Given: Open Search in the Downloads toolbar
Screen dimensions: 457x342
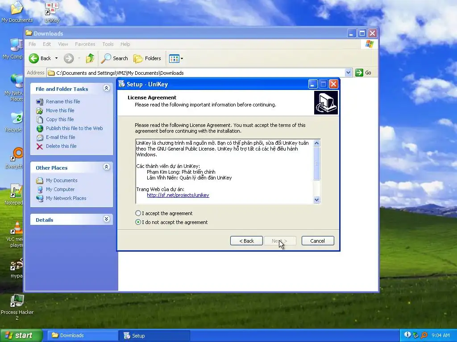Looking at the screenshot, I should click(115, 58).
